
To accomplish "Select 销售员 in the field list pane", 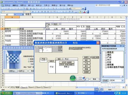I will (x=110, y=52).
